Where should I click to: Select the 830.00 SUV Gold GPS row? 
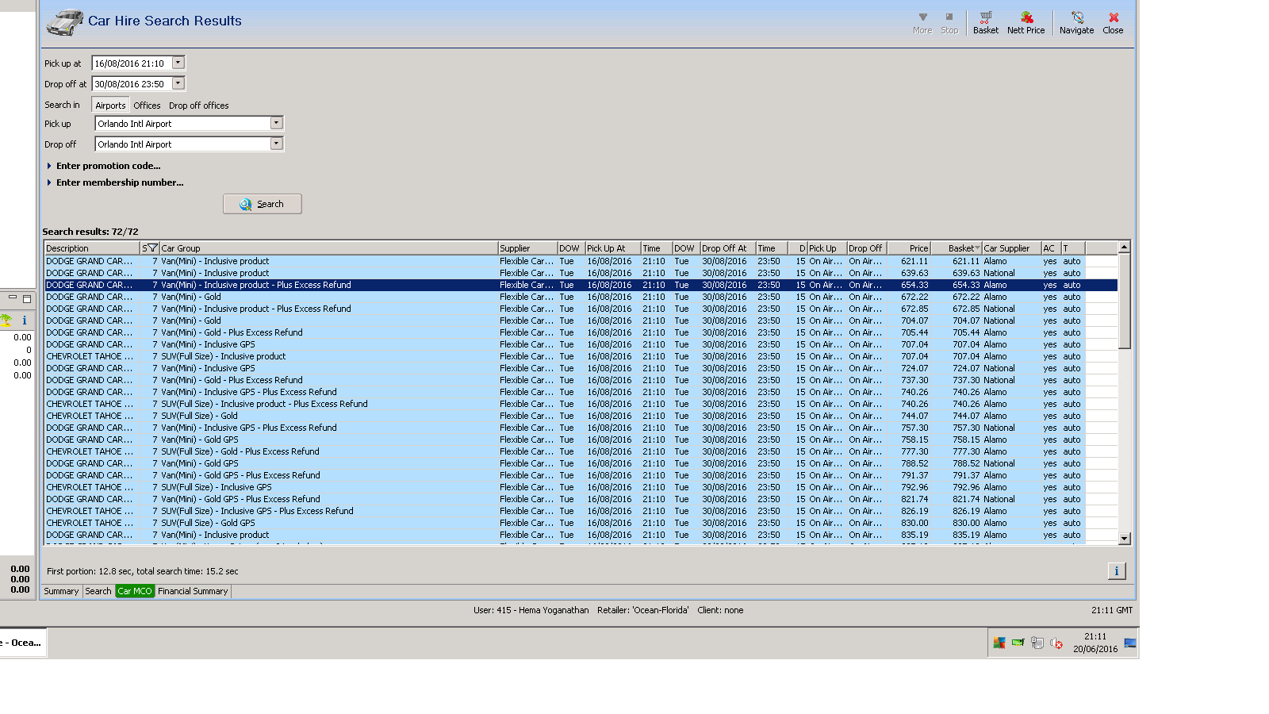[581, 523]
